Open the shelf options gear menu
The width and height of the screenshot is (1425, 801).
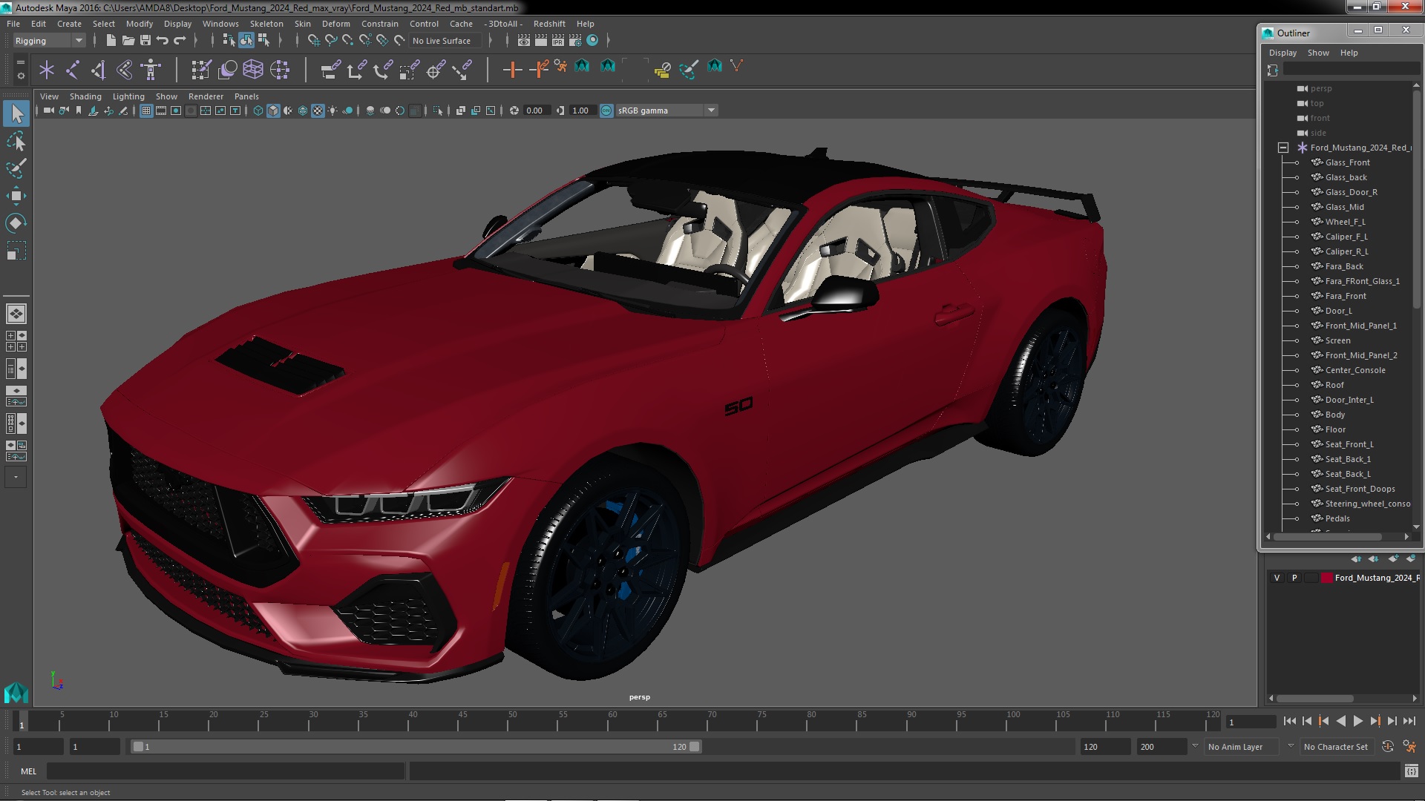click(x=20, y=76)
